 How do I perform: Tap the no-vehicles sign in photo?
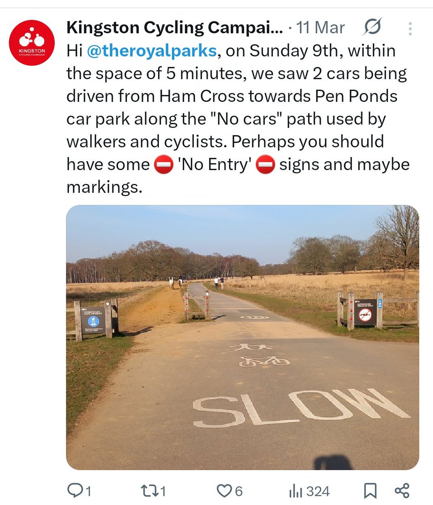pyautogui.click(x=365, y=313)
